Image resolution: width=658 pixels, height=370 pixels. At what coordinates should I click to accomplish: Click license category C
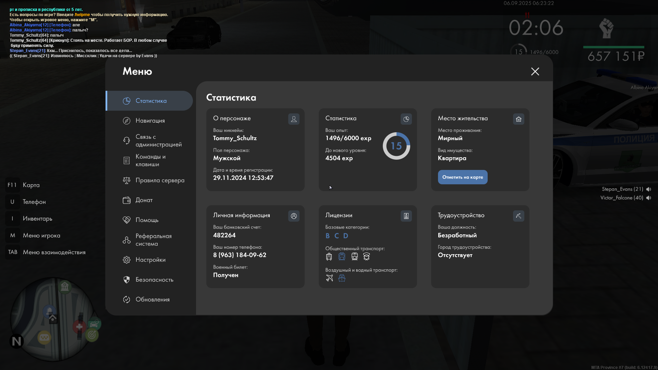coord(337,236)
